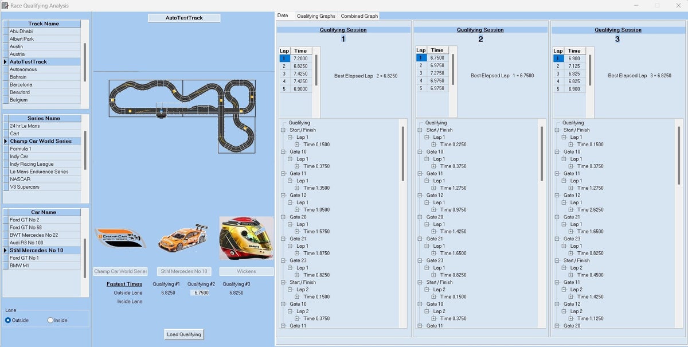This screenshot has height=347, width=688.
Task: Select lap 2 time 7.125 in session 3
Action: coord(574,66)
